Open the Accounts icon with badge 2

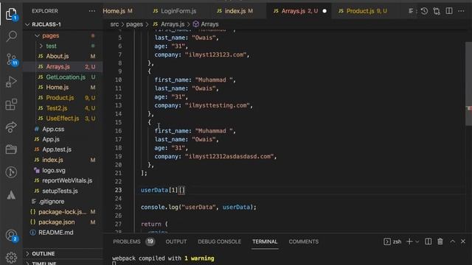pos(12,236)
